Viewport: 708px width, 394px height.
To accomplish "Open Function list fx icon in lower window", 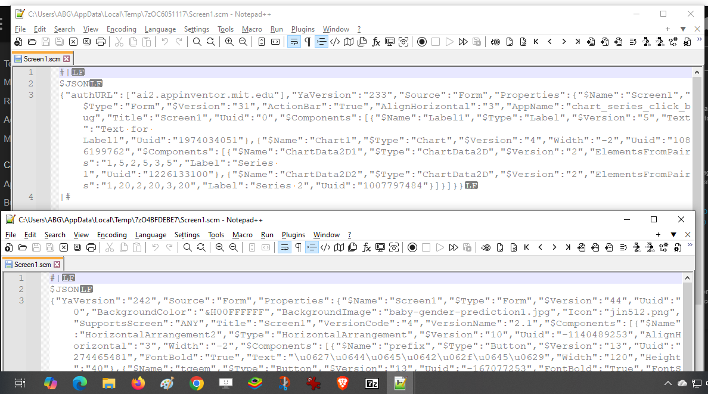I will coord(367,247).
